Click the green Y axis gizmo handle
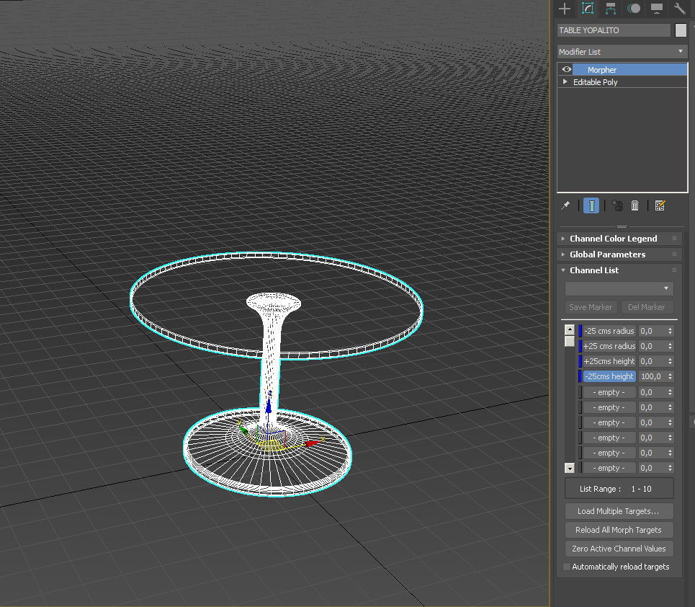Screen dimensions: 695x607 pyautogui.click(x=243, y=430)
